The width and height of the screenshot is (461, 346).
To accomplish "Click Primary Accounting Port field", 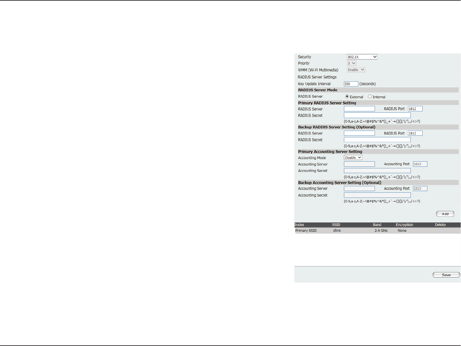I will coord(420,164).
